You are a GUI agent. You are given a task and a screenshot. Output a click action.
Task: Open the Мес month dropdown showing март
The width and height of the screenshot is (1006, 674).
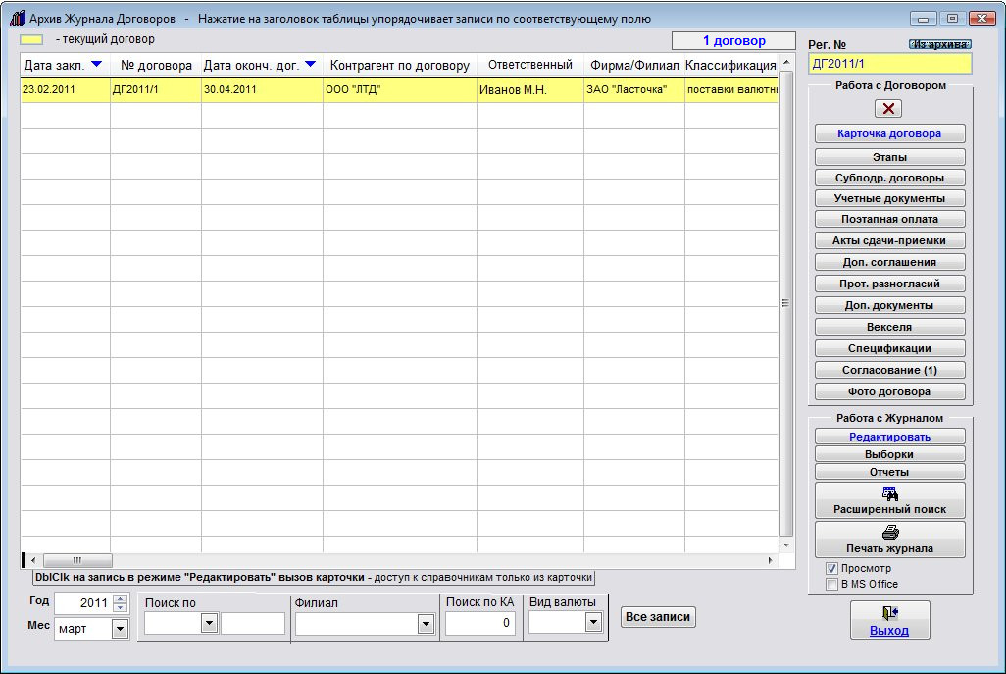click(120, 629)
